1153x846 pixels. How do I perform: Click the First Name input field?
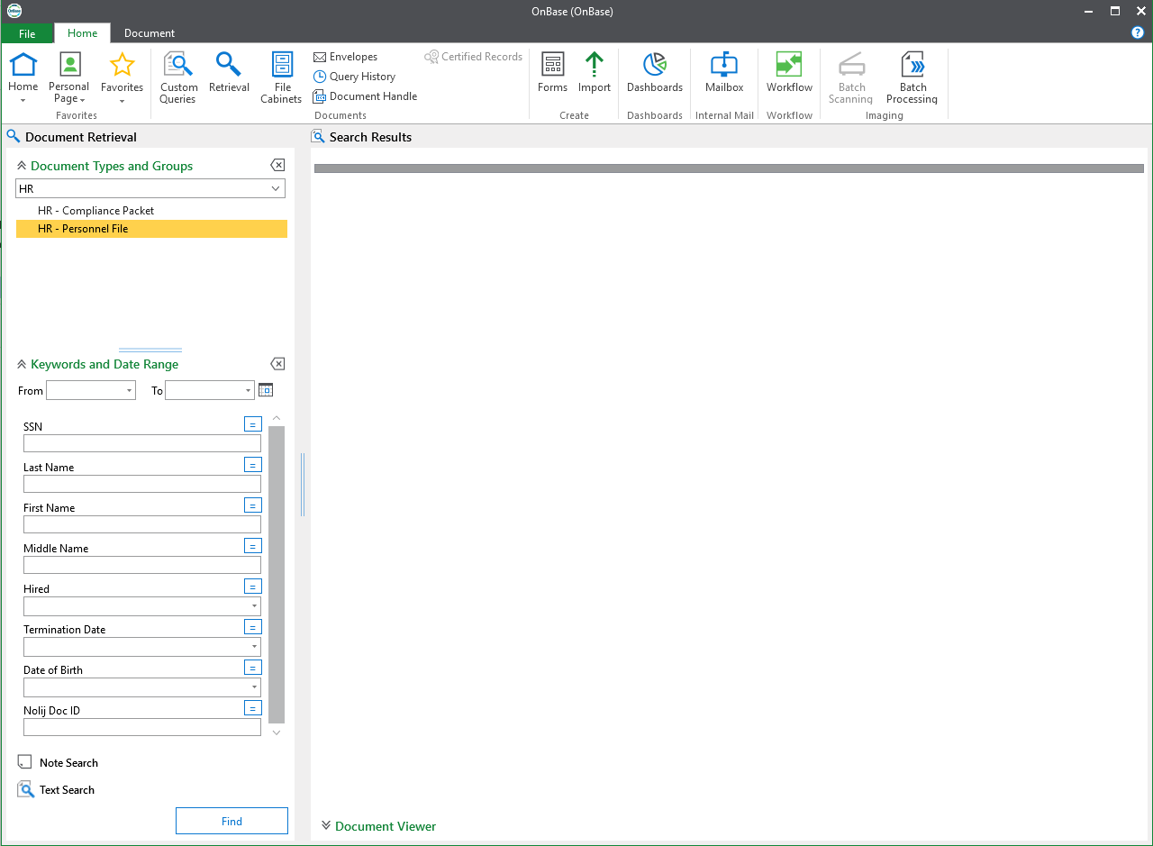142,524
